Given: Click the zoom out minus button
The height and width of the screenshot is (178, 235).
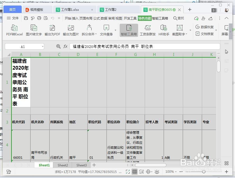Looking at the screenshot, I should (x=181, y=172).
